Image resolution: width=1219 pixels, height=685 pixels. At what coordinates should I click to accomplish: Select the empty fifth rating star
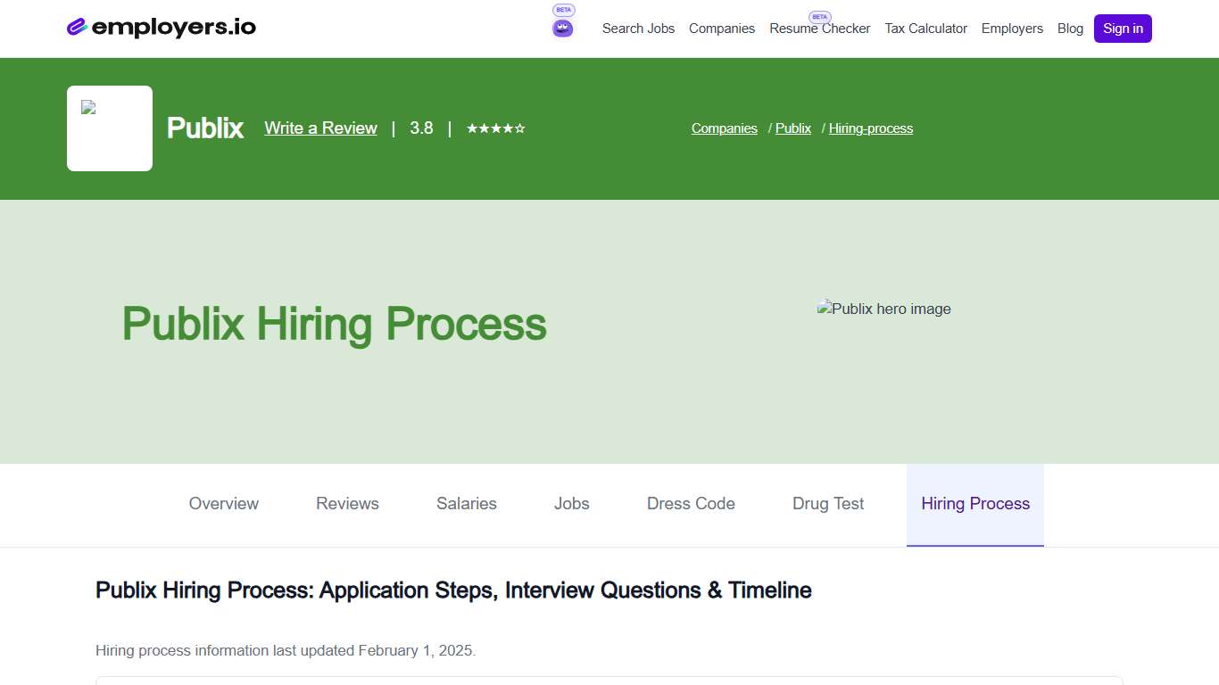coord(518,128)
